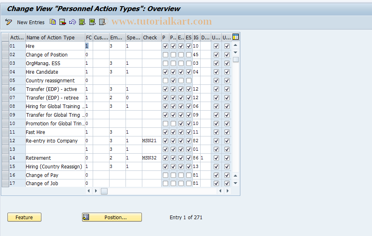372x236 pixels.
Task: Click New Entries button
Action: (31, 22)
